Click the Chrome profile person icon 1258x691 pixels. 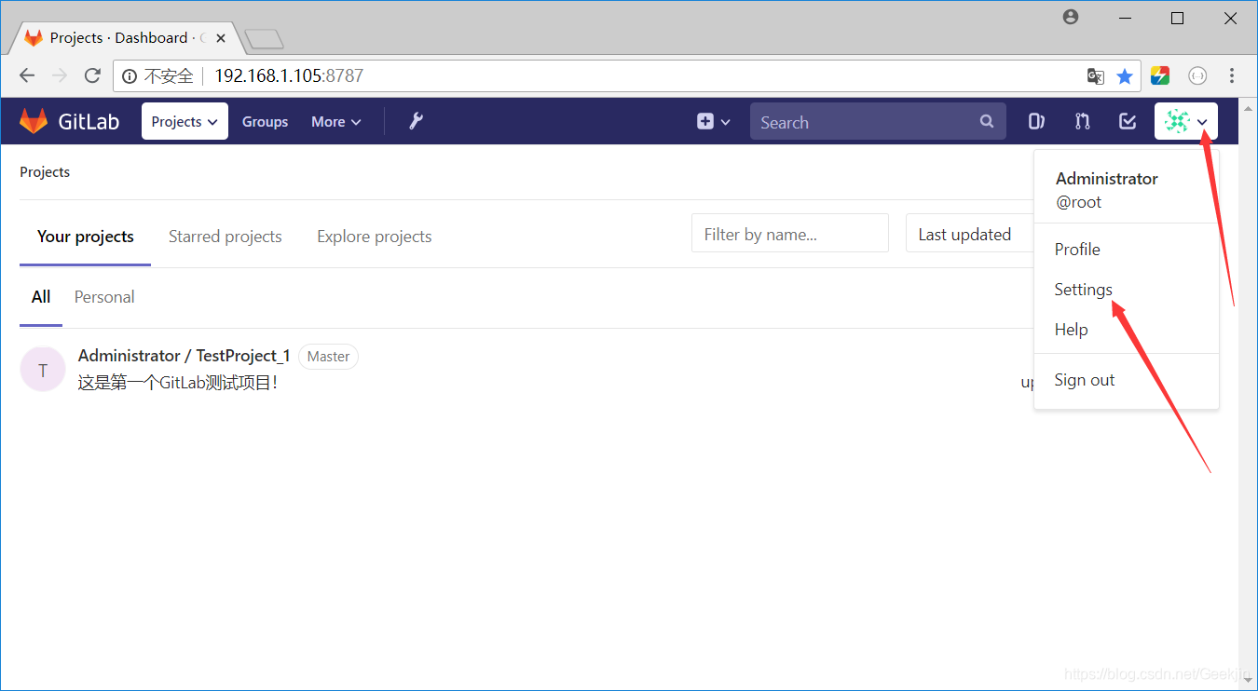click(1071, 17)
